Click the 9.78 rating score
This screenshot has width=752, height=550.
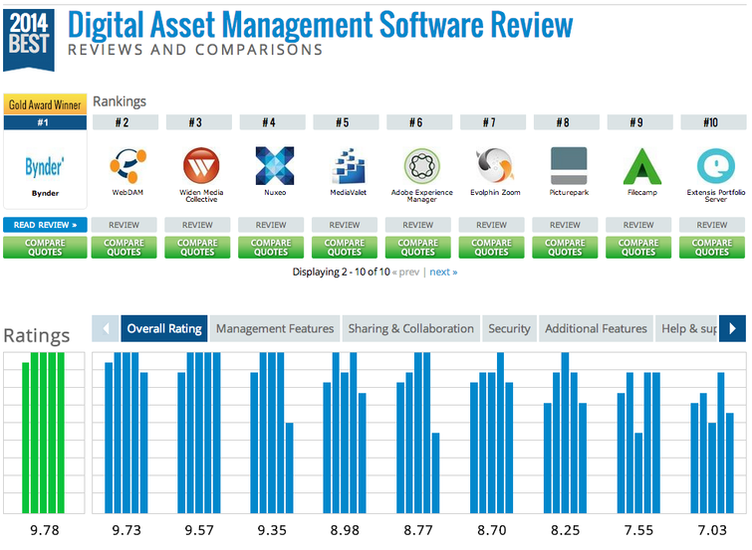point(45,530)
